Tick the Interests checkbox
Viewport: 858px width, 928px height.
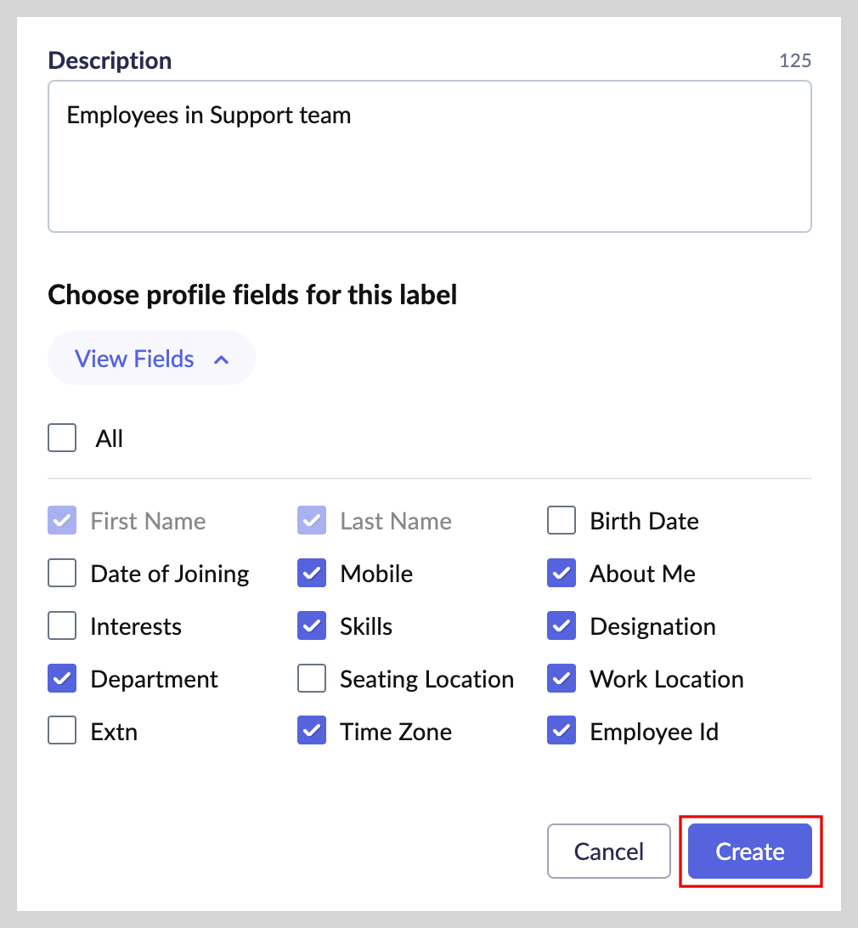(x=62, y=626)
